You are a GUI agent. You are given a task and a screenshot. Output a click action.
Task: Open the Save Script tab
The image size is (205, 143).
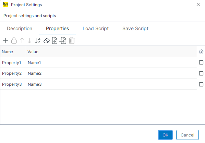(x=135, y=28)
